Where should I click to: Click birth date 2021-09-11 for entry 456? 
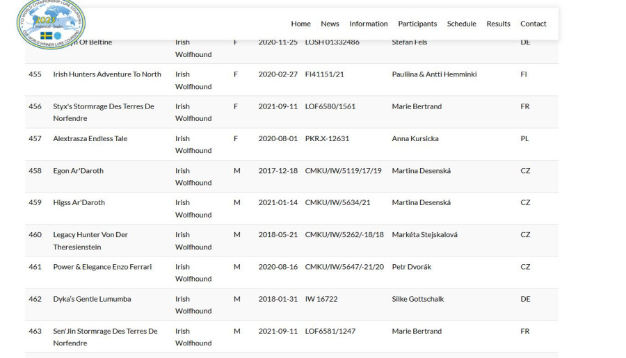coord(278,106)
